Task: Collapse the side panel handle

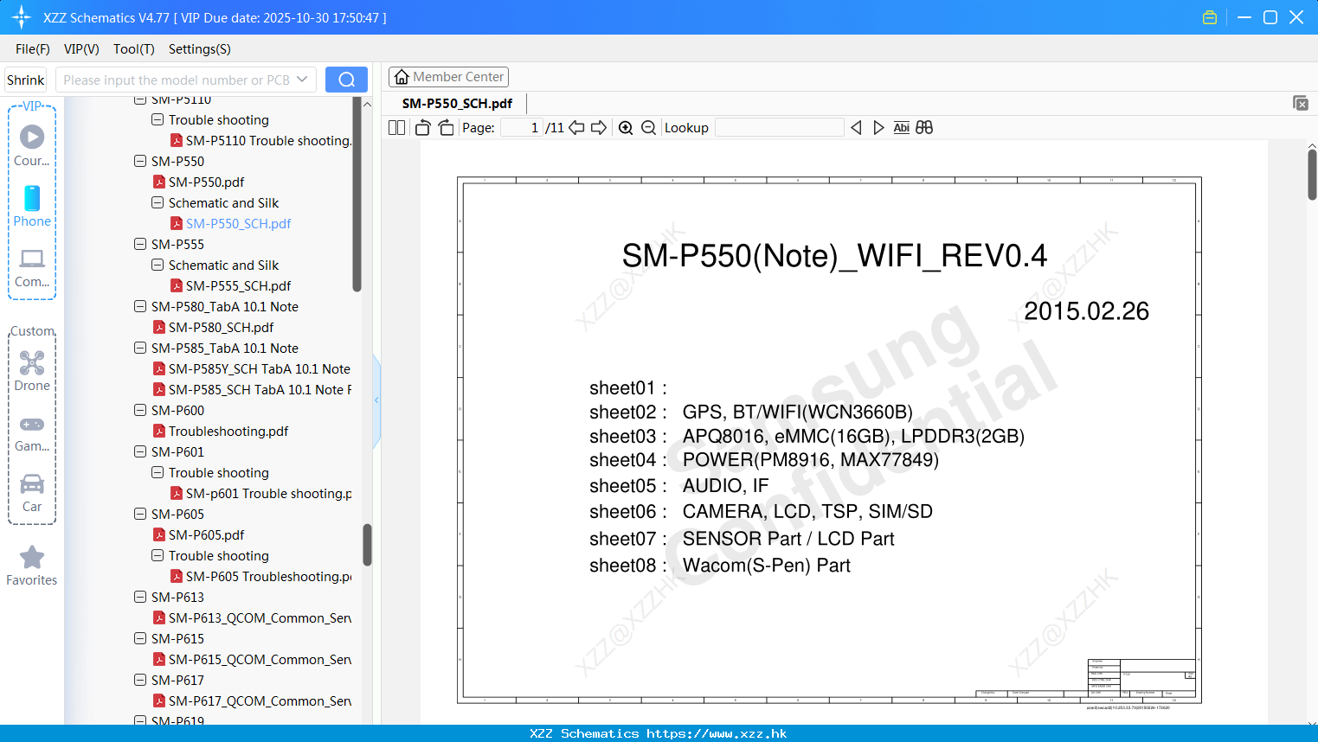Action: 376,400
